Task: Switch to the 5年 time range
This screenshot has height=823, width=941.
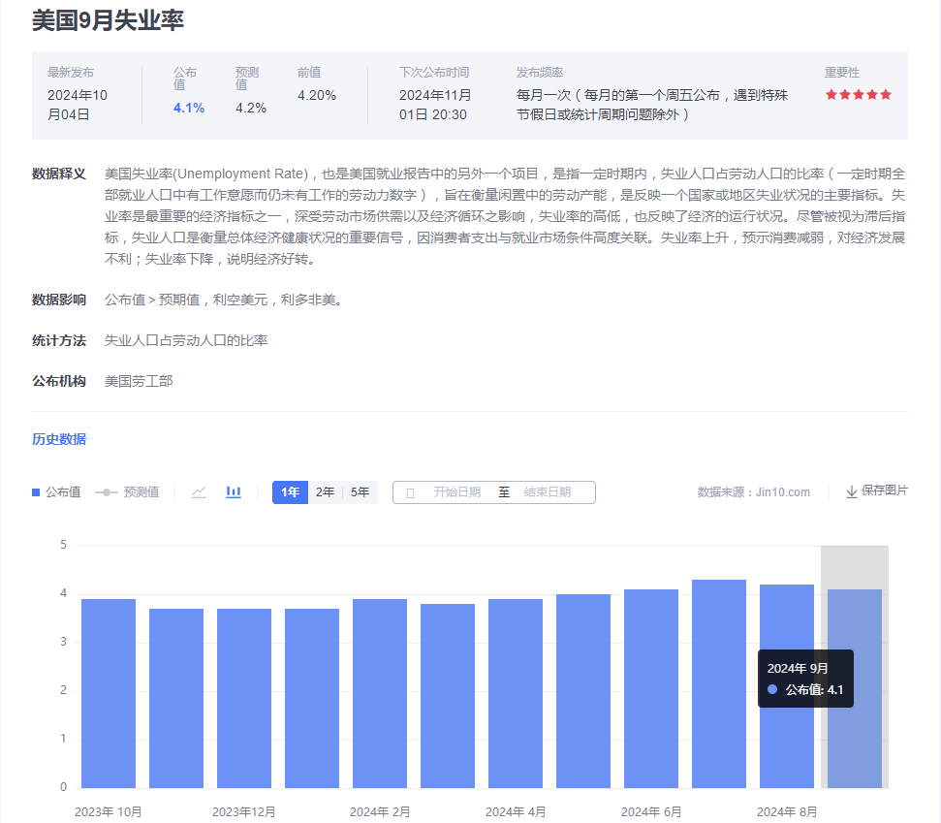Action: 360,492
